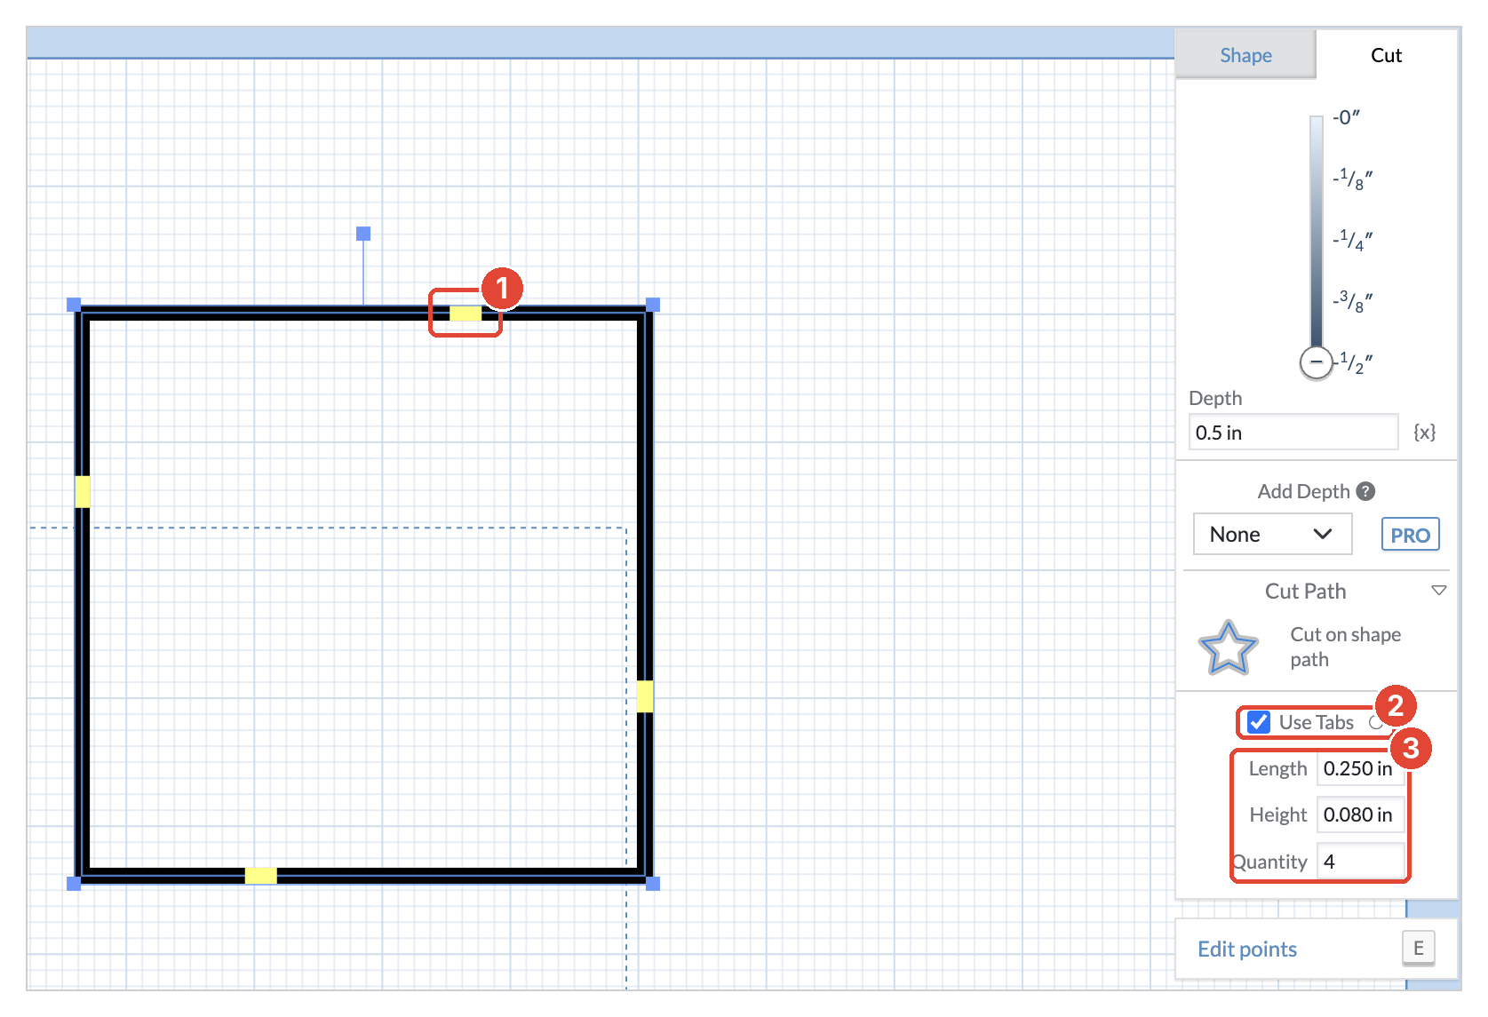
Task: Click the "Cut on shape path" label
Action: [x=1345, y=647]
